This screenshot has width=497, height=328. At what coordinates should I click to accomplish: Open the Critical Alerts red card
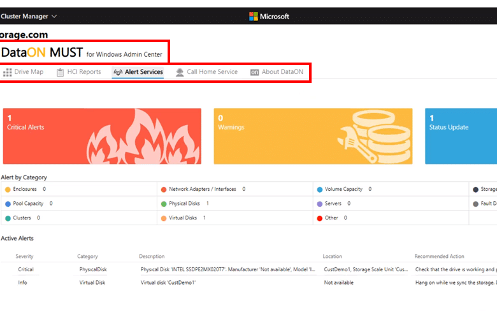[102, 136]
